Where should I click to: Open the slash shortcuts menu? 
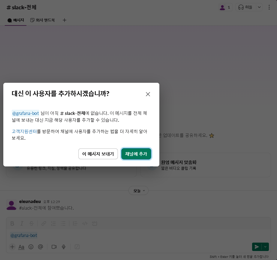point(77,247)
